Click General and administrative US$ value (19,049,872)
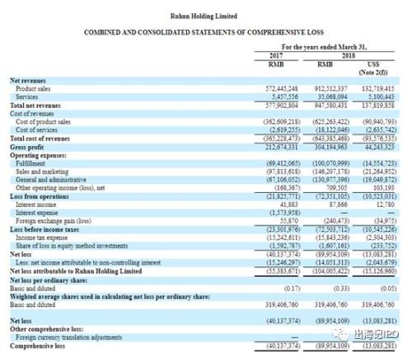 [380, 180]
